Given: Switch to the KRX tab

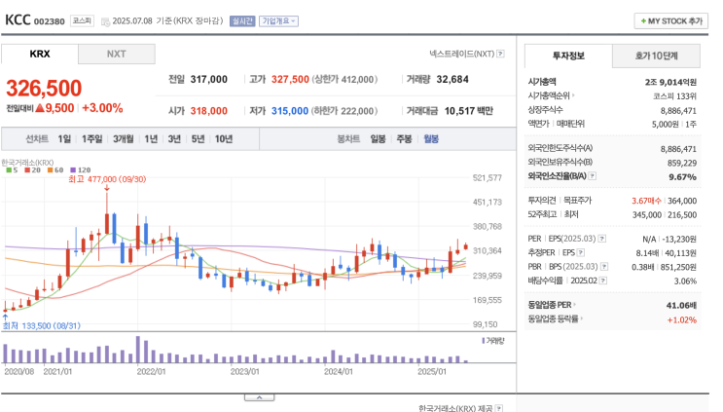Looking at the screenshot, I should tap(40, 54).
